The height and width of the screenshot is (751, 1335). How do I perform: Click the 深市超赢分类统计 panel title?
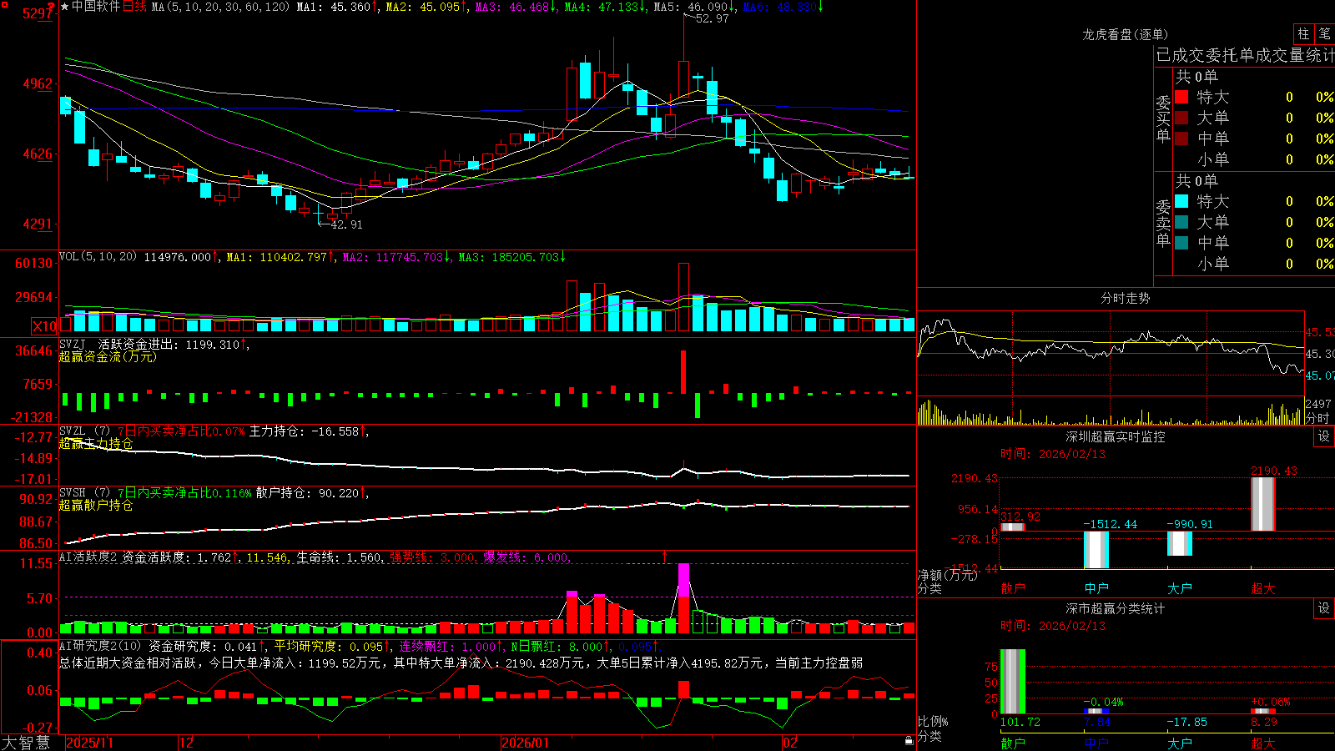[x=1116, y=608]
